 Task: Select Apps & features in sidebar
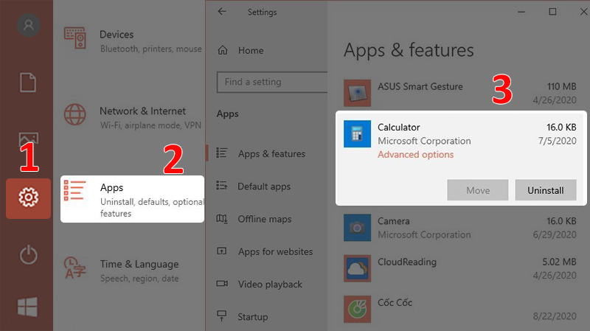(x=271, y=154)
